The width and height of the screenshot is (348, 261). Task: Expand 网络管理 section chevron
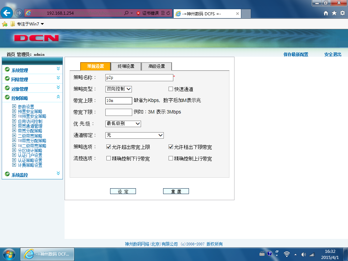tap(58, 78)
